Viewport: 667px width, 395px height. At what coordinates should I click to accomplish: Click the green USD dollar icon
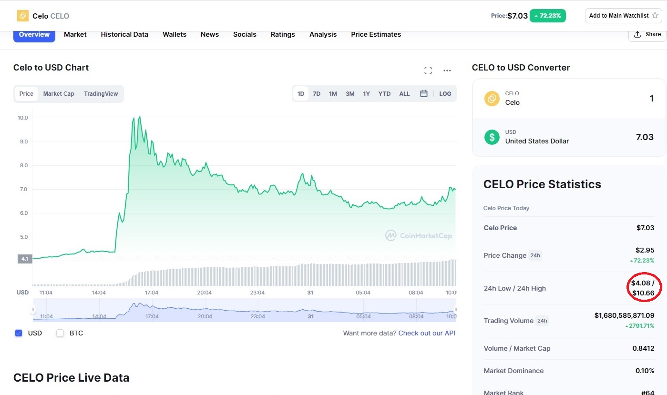(492, 137)
